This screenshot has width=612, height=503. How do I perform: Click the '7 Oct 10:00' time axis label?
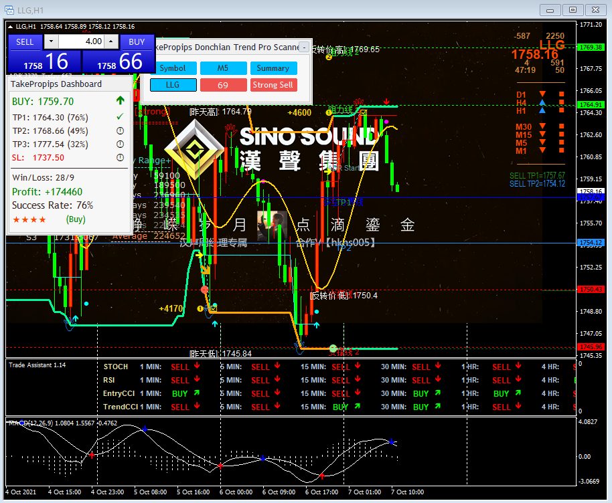point(407,492)
